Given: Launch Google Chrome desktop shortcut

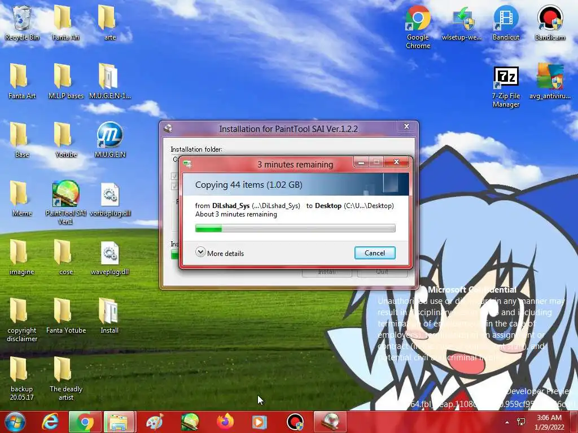Looking at the screenshot, I should [x=418, y=27].
